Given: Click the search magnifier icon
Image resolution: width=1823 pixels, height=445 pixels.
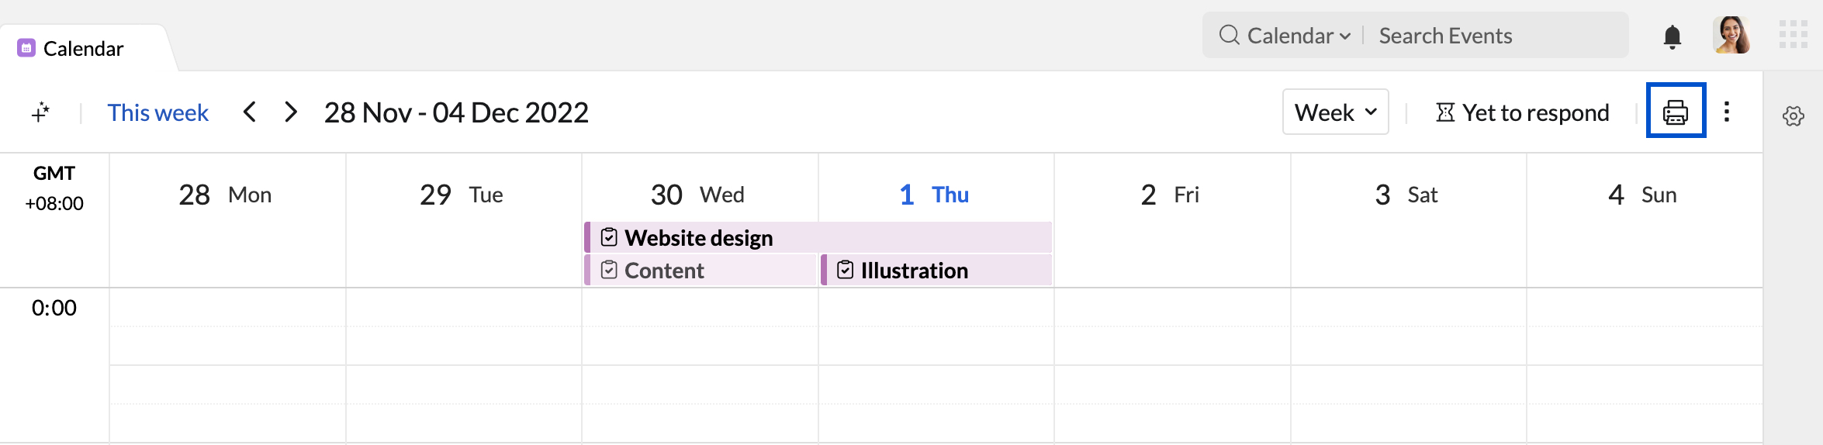Looking at the screenshot, I should coord(1229,35).
